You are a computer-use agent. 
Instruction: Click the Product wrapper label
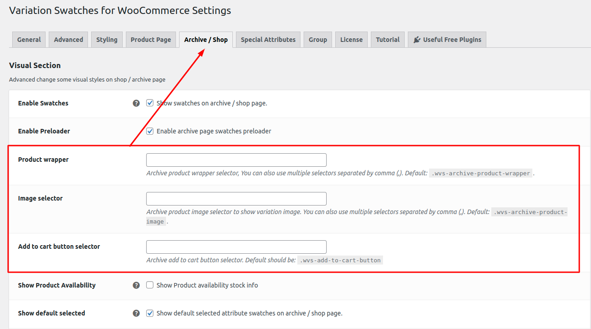pos(43,160)
